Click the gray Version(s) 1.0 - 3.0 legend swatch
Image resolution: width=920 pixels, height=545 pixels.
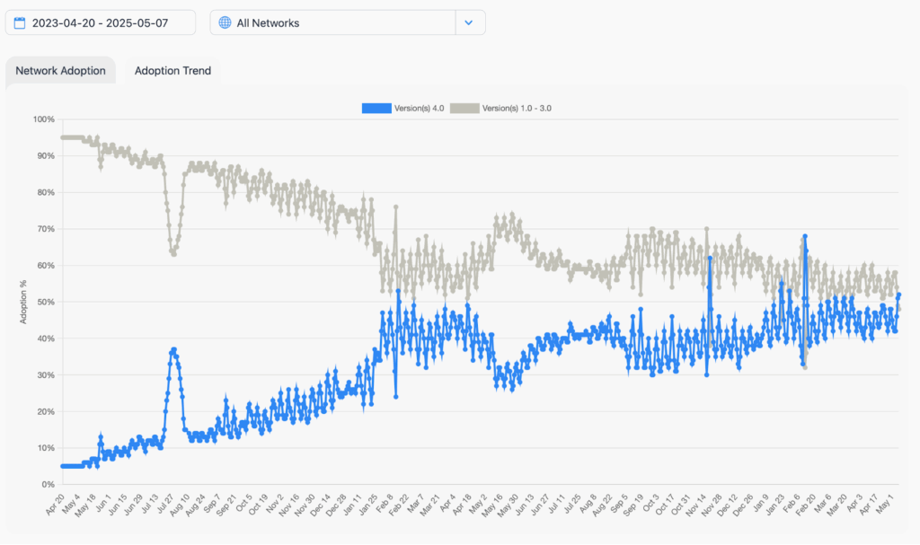[464, 108]
